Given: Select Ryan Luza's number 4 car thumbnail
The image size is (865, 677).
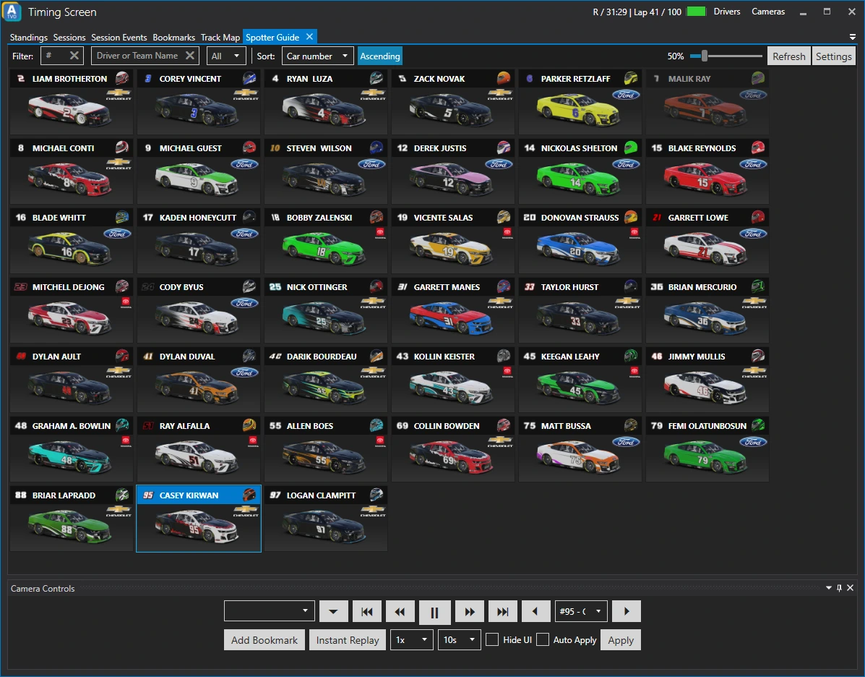Looking at the screenshot, I should tap(324, 110).
